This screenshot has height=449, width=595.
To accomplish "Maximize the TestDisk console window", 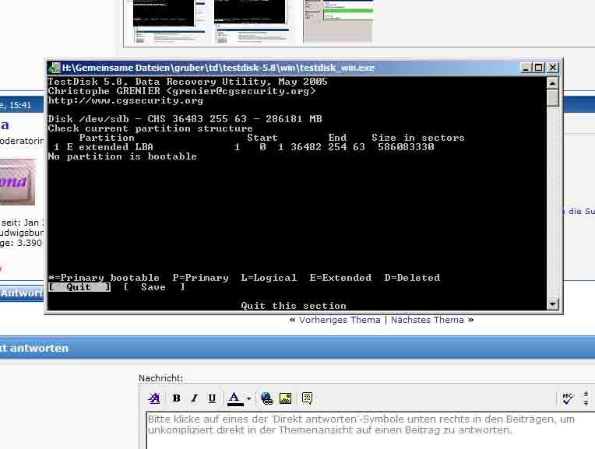I will pyautogui.click(x=538, y=68).
